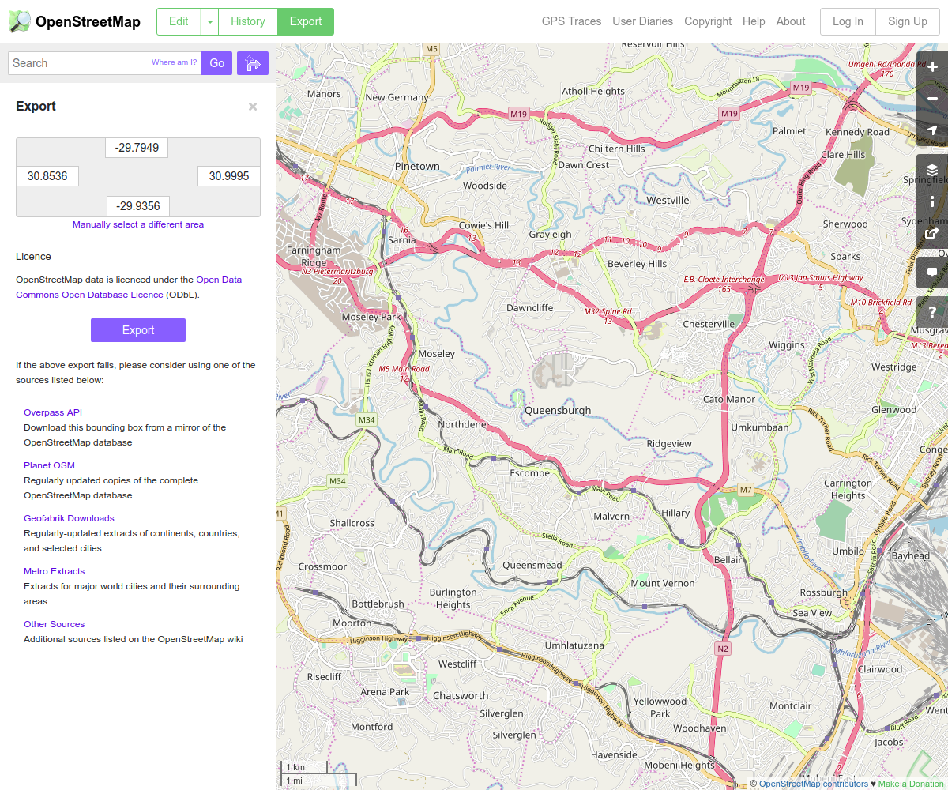Viewport: 948px width, 790px height.
Task: Open the Overpass API link
Action: (53, 412)
